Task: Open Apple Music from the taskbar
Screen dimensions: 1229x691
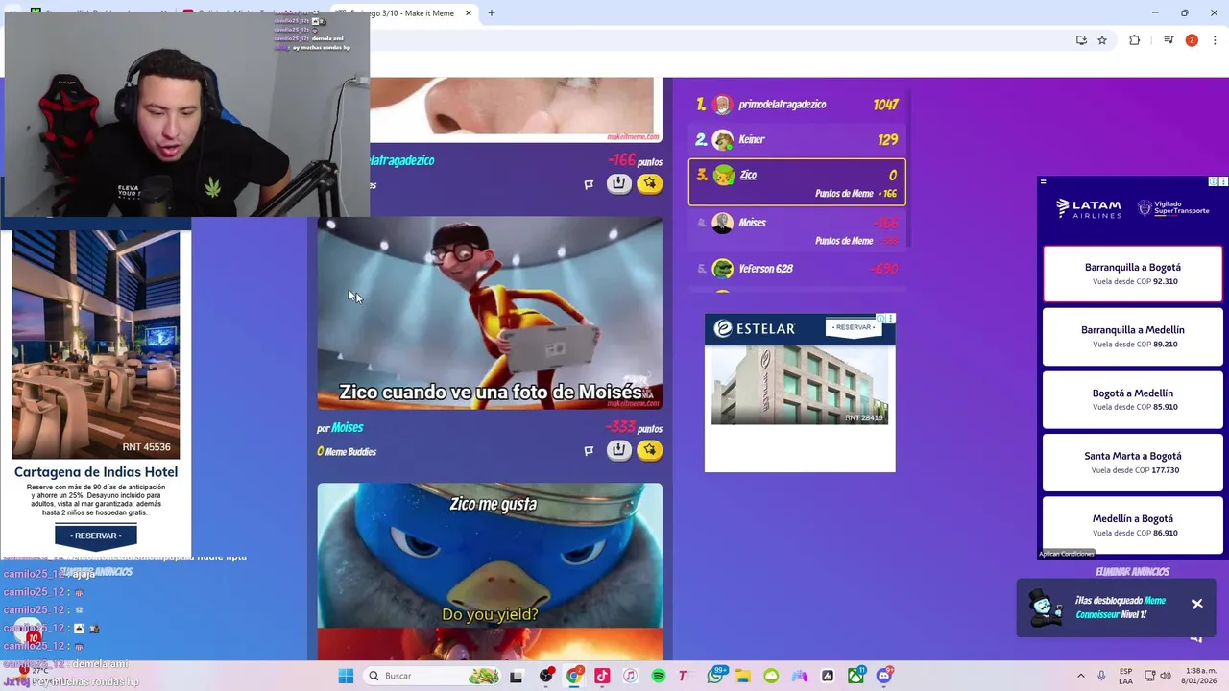Action: click(630, 676)
